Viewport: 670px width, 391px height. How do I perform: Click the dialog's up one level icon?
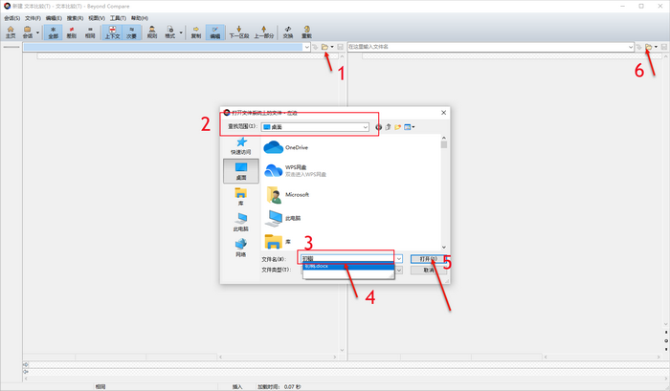[388, 127]
